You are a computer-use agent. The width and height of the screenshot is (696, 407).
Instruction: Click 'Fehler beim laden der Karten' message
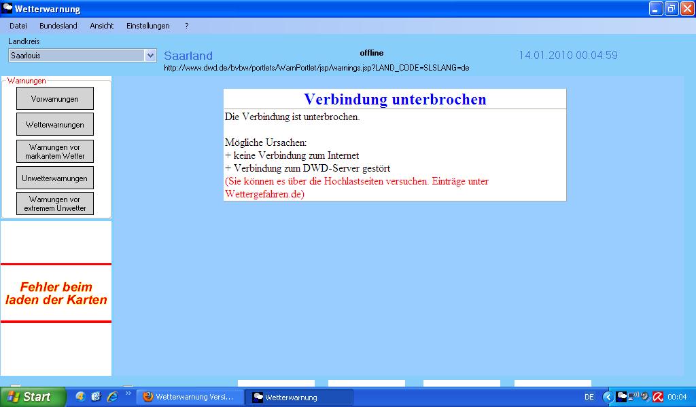(x=56, y=293)
